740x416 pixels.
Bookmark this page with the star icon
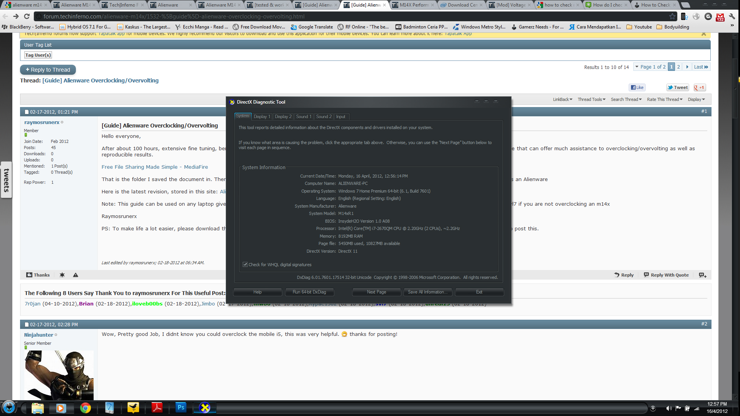[672, 16]
